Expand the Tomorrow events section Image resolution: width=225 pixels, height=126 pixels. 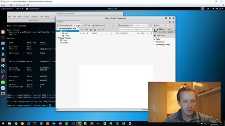154,42
